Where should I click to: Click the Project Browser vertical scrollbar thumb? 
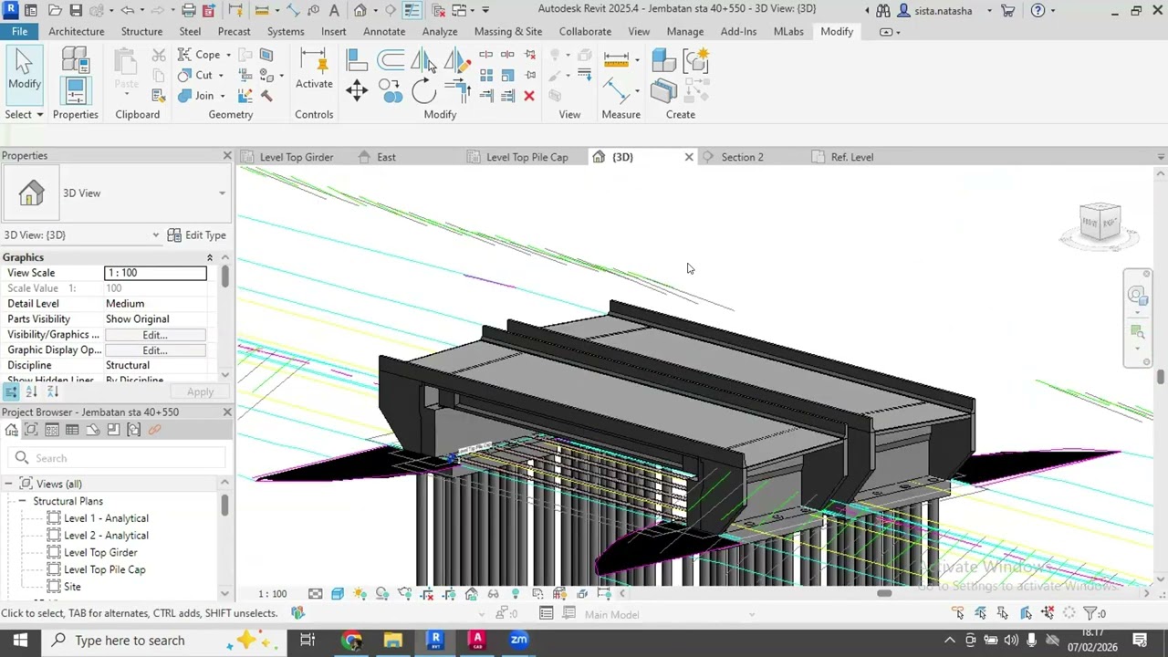pyautogui.click(x=224, y=505)
